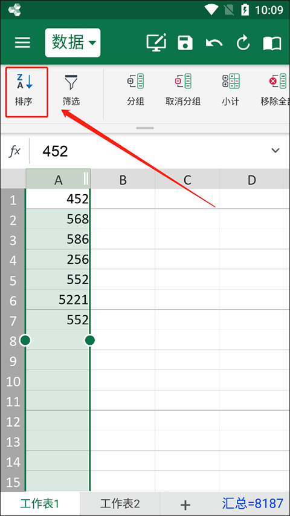290x516 pixels.
Task: Open the book reading view icon
Action: pyautogui.click(x=272, y=43)
